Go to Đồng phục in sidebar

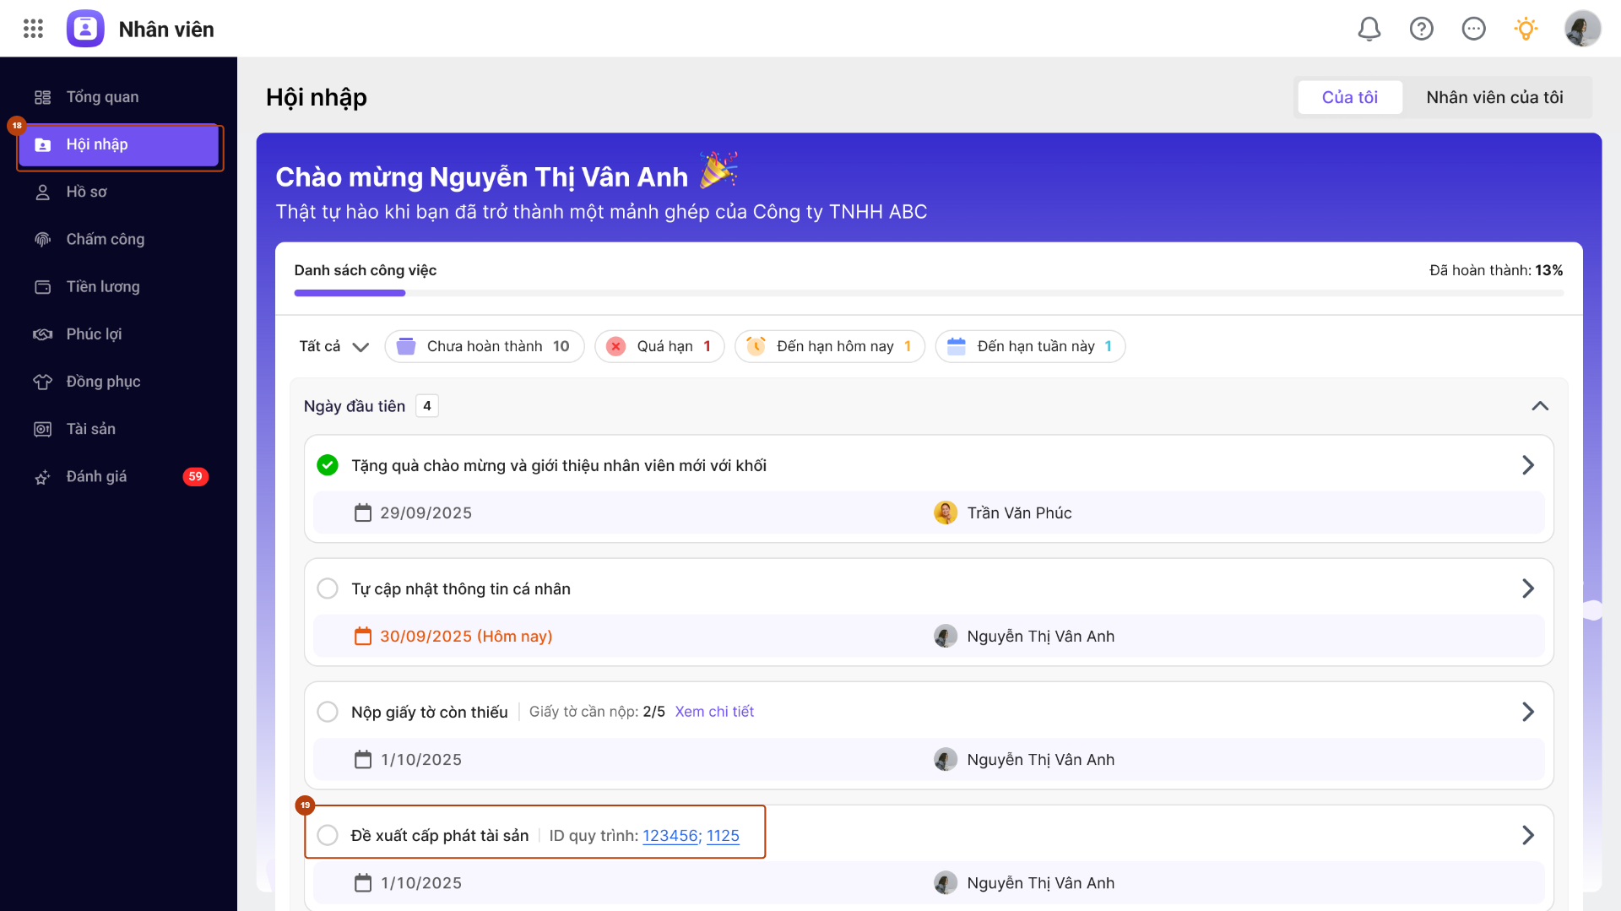click(103, 382)
